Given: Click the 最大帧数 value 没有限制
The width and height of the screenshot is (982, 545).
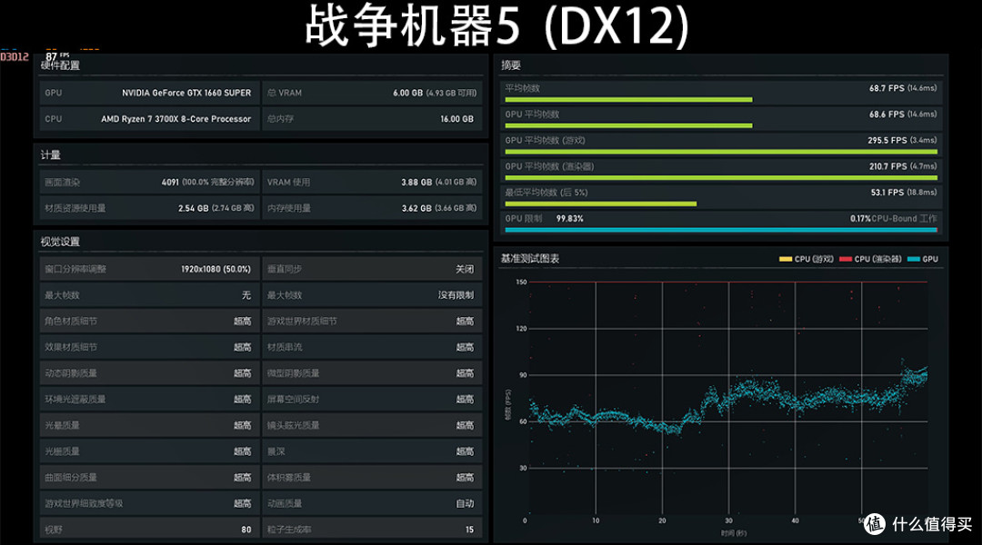Looking at the screenshot, I should [456, 295].
